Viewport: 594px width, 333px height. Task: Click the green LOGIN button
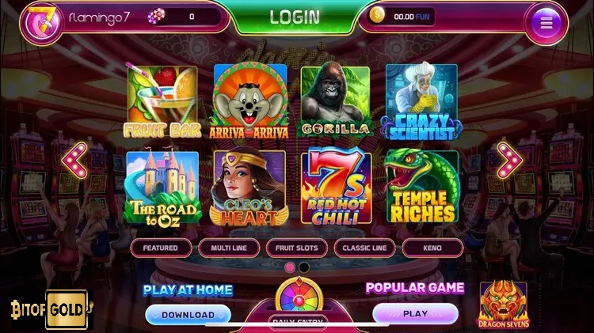(x=295, y=17)
